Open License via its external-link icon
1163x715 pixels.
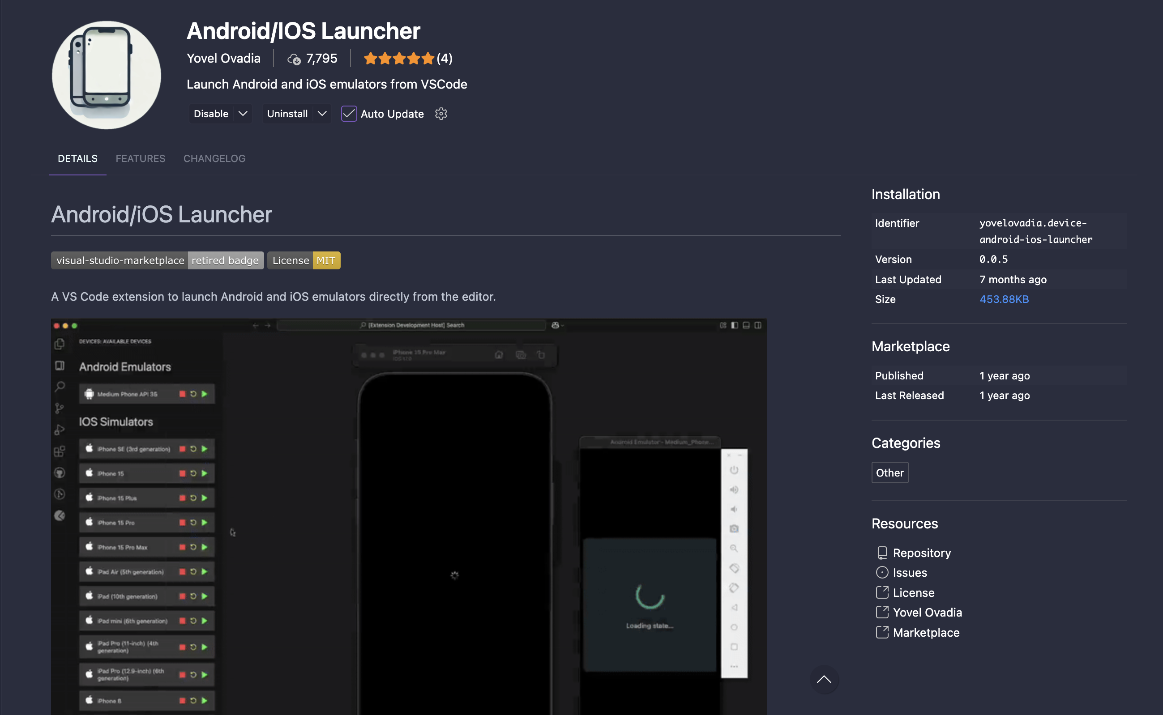882,592
